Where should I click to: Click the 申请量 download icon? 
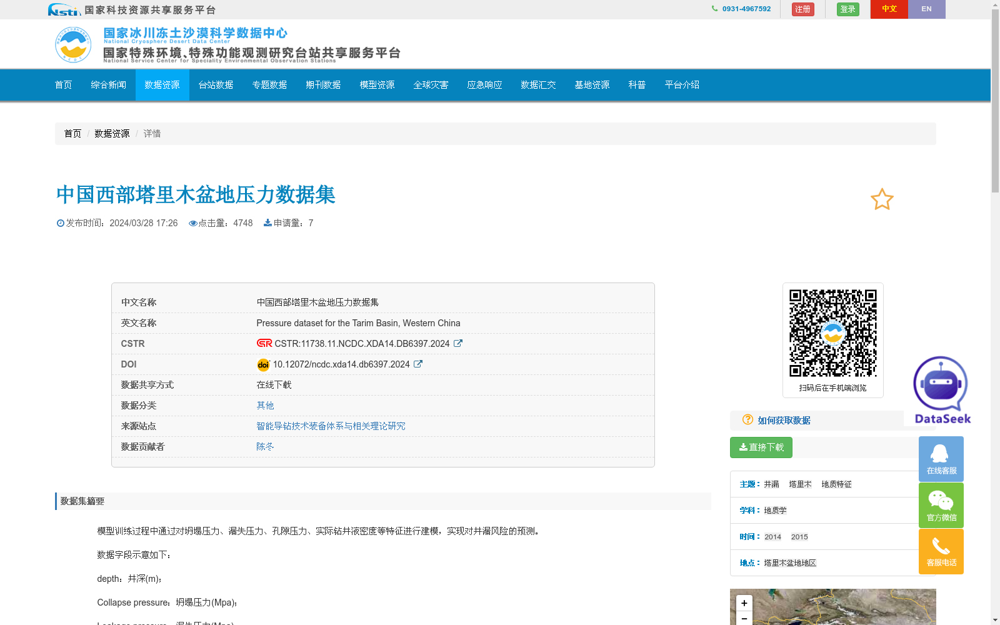[267, 222]
